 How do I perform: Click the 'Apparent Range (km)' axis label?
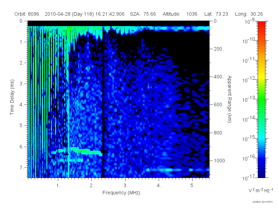[229, 99]
